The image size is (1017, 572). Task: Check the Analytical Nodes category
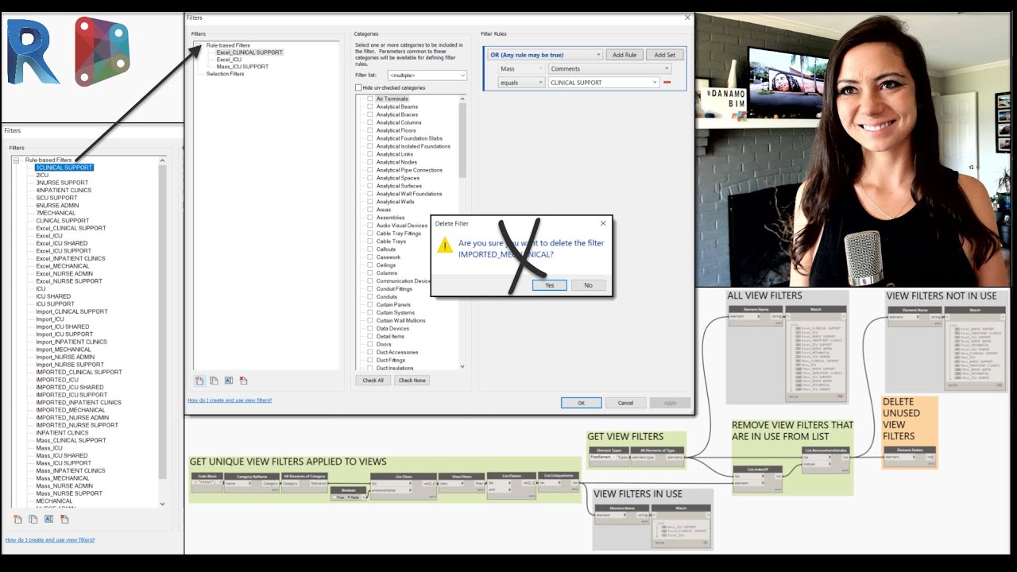[x=369, y=162]
